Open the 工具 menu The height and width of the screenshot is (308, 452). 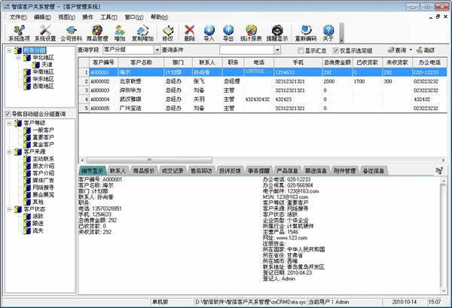click(x=108, y=17)
